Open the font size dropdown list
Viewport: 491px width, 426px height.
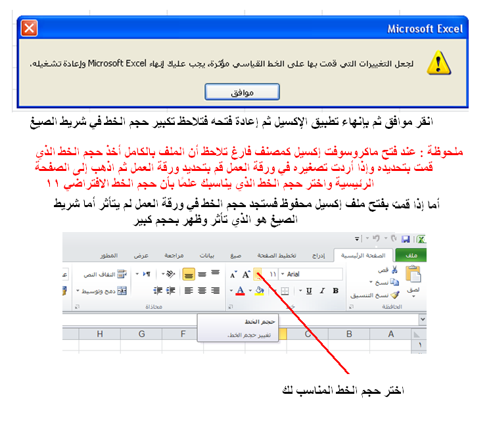[x=258, y=274]
